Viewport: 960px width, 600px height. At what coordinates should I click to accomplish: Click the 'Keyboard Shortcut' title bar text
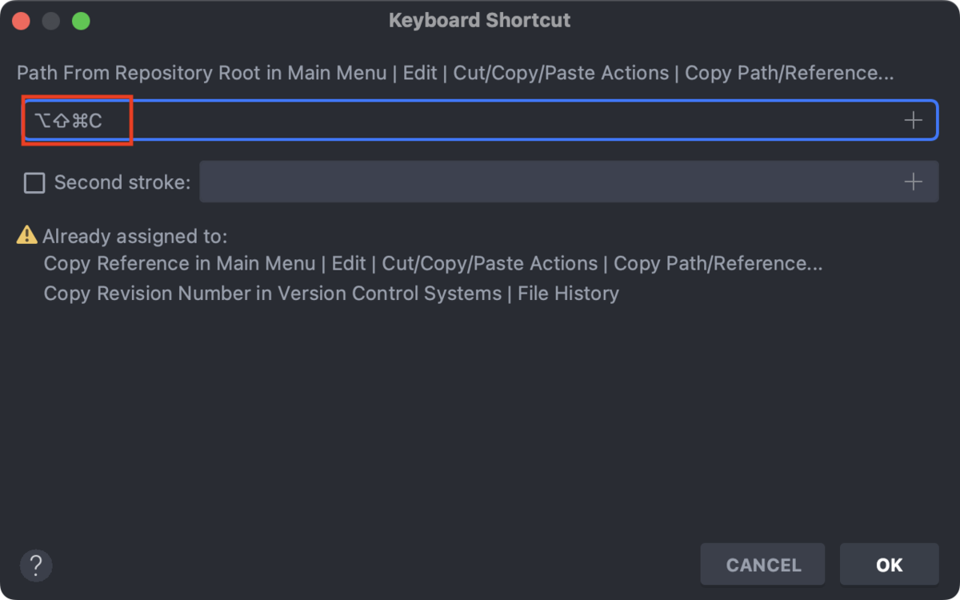tap(480, 21)
